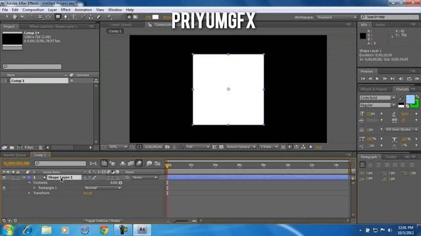Expand the Rectangle 1 group

click(x=34, y=188)
